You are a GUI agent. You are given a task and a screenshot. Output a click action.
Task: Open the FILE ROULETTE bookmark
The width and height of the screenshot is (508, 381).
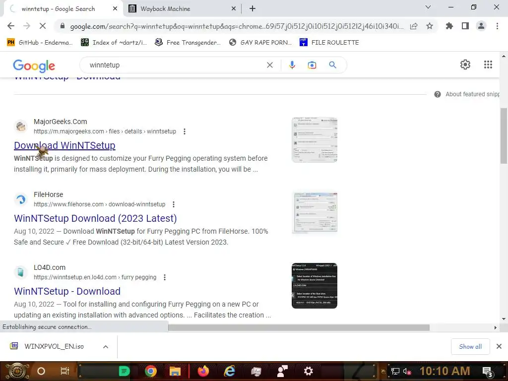point(329,43)
